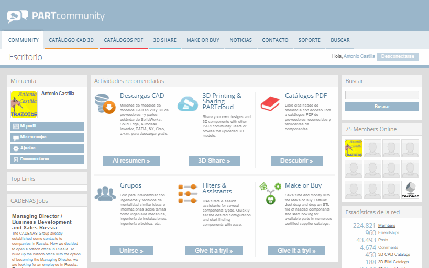Click the Unirse button
This screenshot has height=268, width=429.
tap(131, 251)
